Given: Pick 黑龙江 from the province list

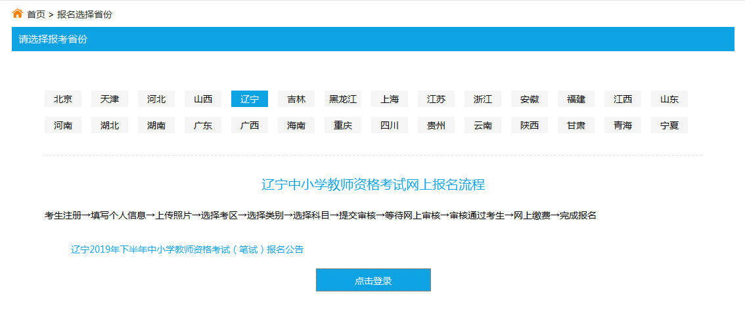Looking at the screenshot, I should point(342,98).
